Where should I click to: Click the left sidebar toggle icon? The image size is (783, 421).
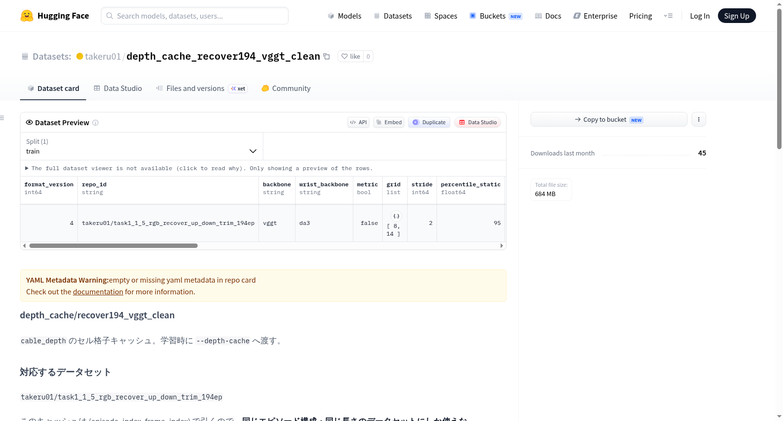pyautogui.click(x=2, y=118)
